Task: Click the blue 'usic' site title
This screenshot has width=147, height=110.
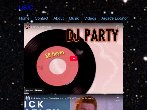Action: (26, 7)
